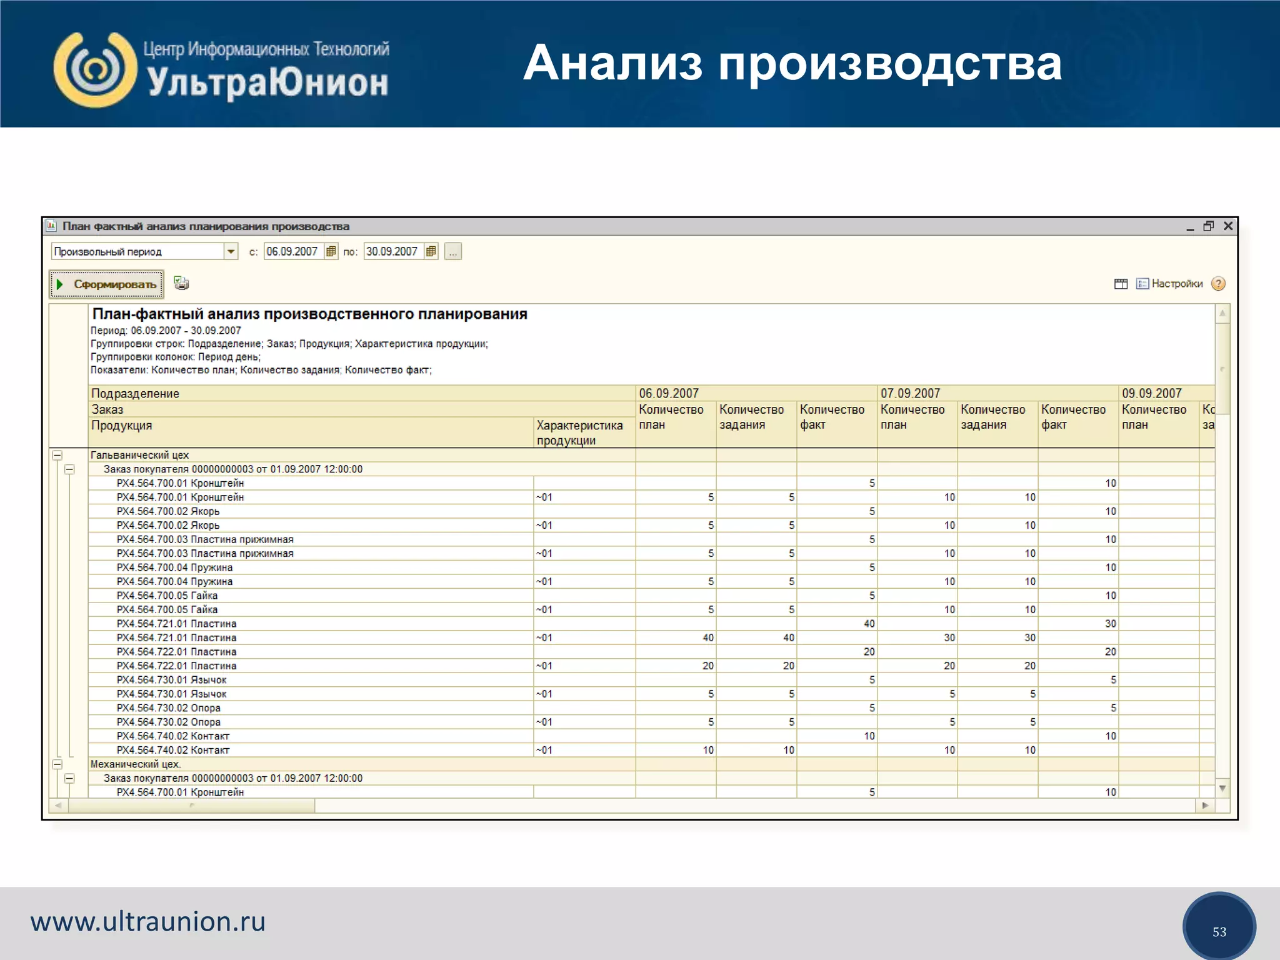Open calendar picker for start date
Screen dimensions: 1280x960
pos(331,251)
